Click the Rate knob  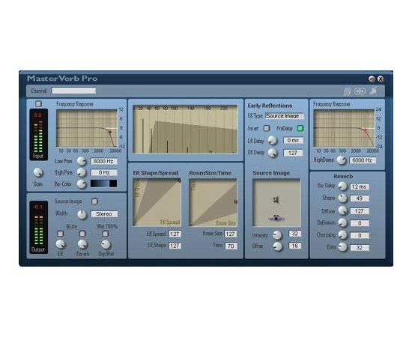(x=342, y=247)
